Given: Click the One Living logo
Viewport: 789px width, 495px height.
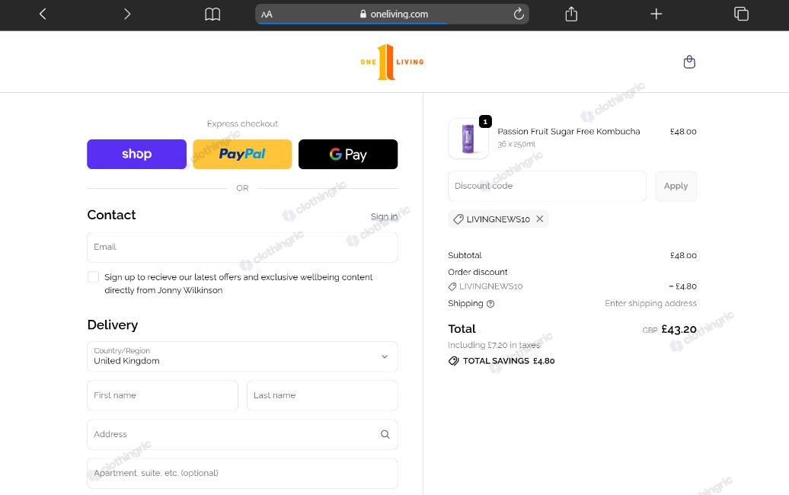Looking at the screenshot, I should click(x=392, y=62).
